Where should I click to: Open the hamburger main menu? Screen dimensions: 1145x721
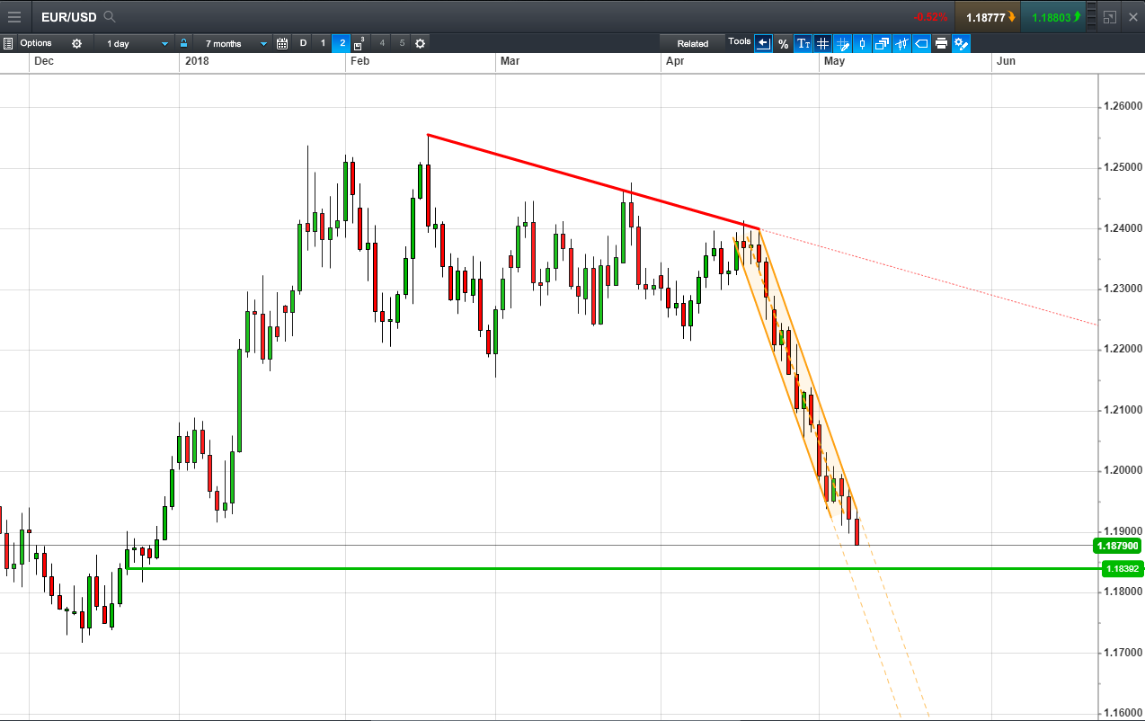tap(14, 16)
